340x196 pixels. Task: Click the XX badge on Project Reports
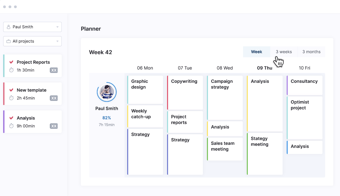54,70
